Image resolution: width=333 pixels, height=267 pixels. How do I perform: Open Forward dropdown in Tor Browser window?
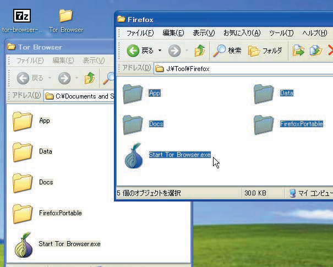(x=77, y=78)
